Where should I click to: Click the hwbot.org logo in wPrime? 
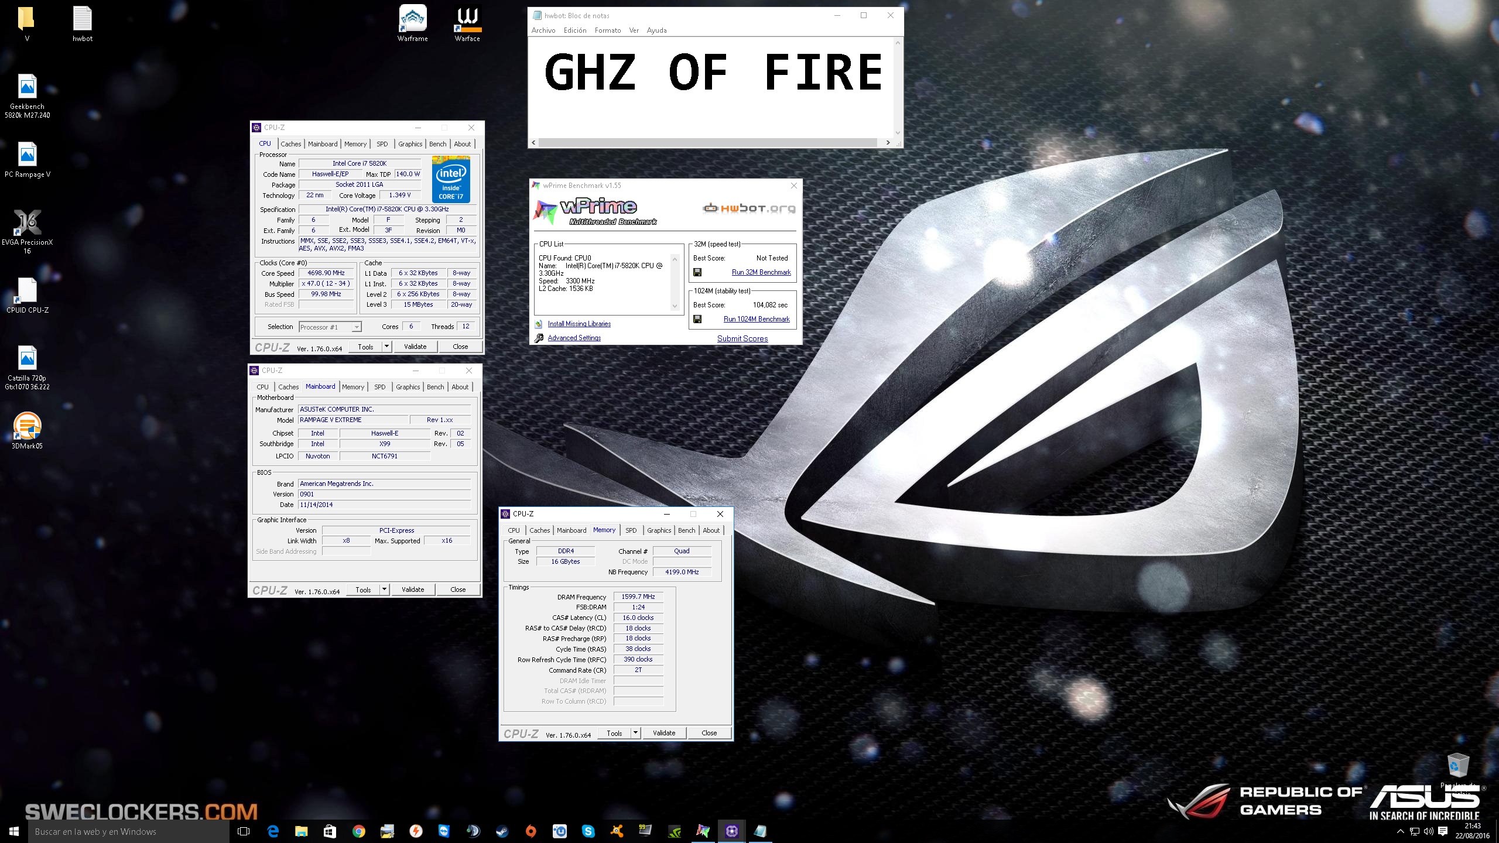pyautogui.click(x=749, y=208)
